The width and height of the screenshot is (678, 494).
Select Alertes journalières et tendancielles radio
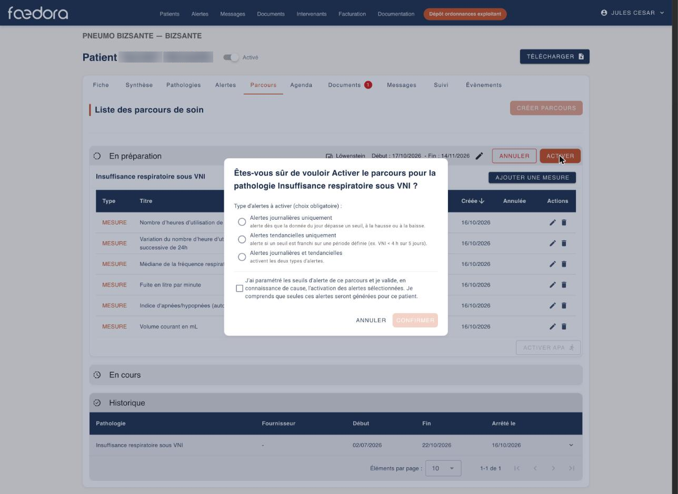242,257
